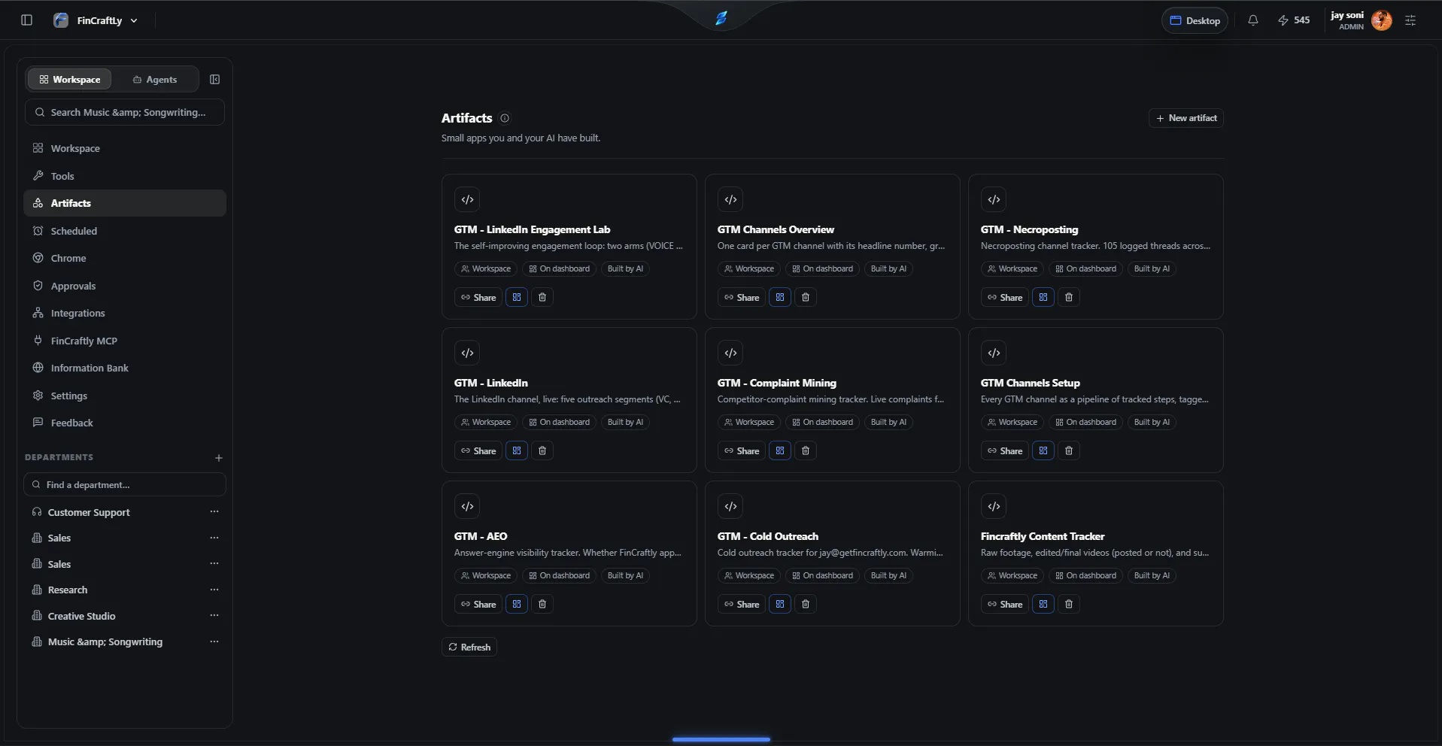Viewport: 1442px width, 746px height.
Task: Share the GTM - Complaint Mining artifact
Action: (742, 450)
